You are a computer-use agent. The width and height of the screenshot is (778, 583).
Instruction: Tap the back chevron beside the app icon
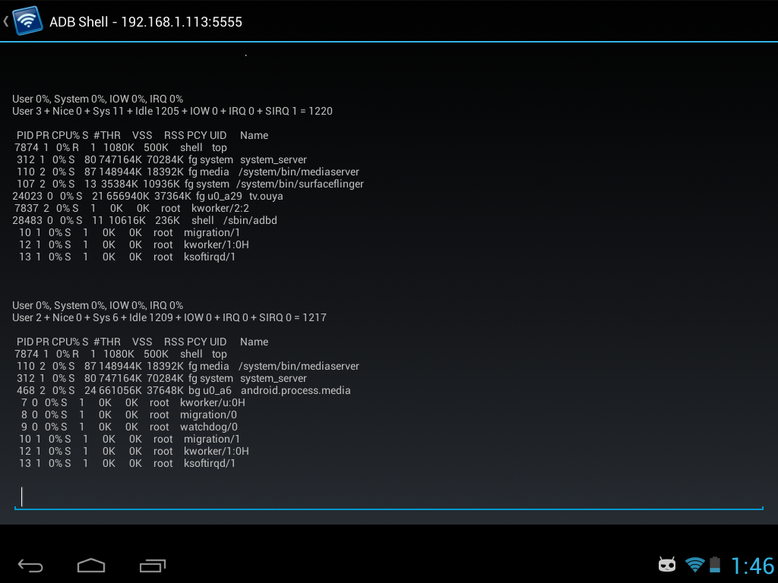7,20
